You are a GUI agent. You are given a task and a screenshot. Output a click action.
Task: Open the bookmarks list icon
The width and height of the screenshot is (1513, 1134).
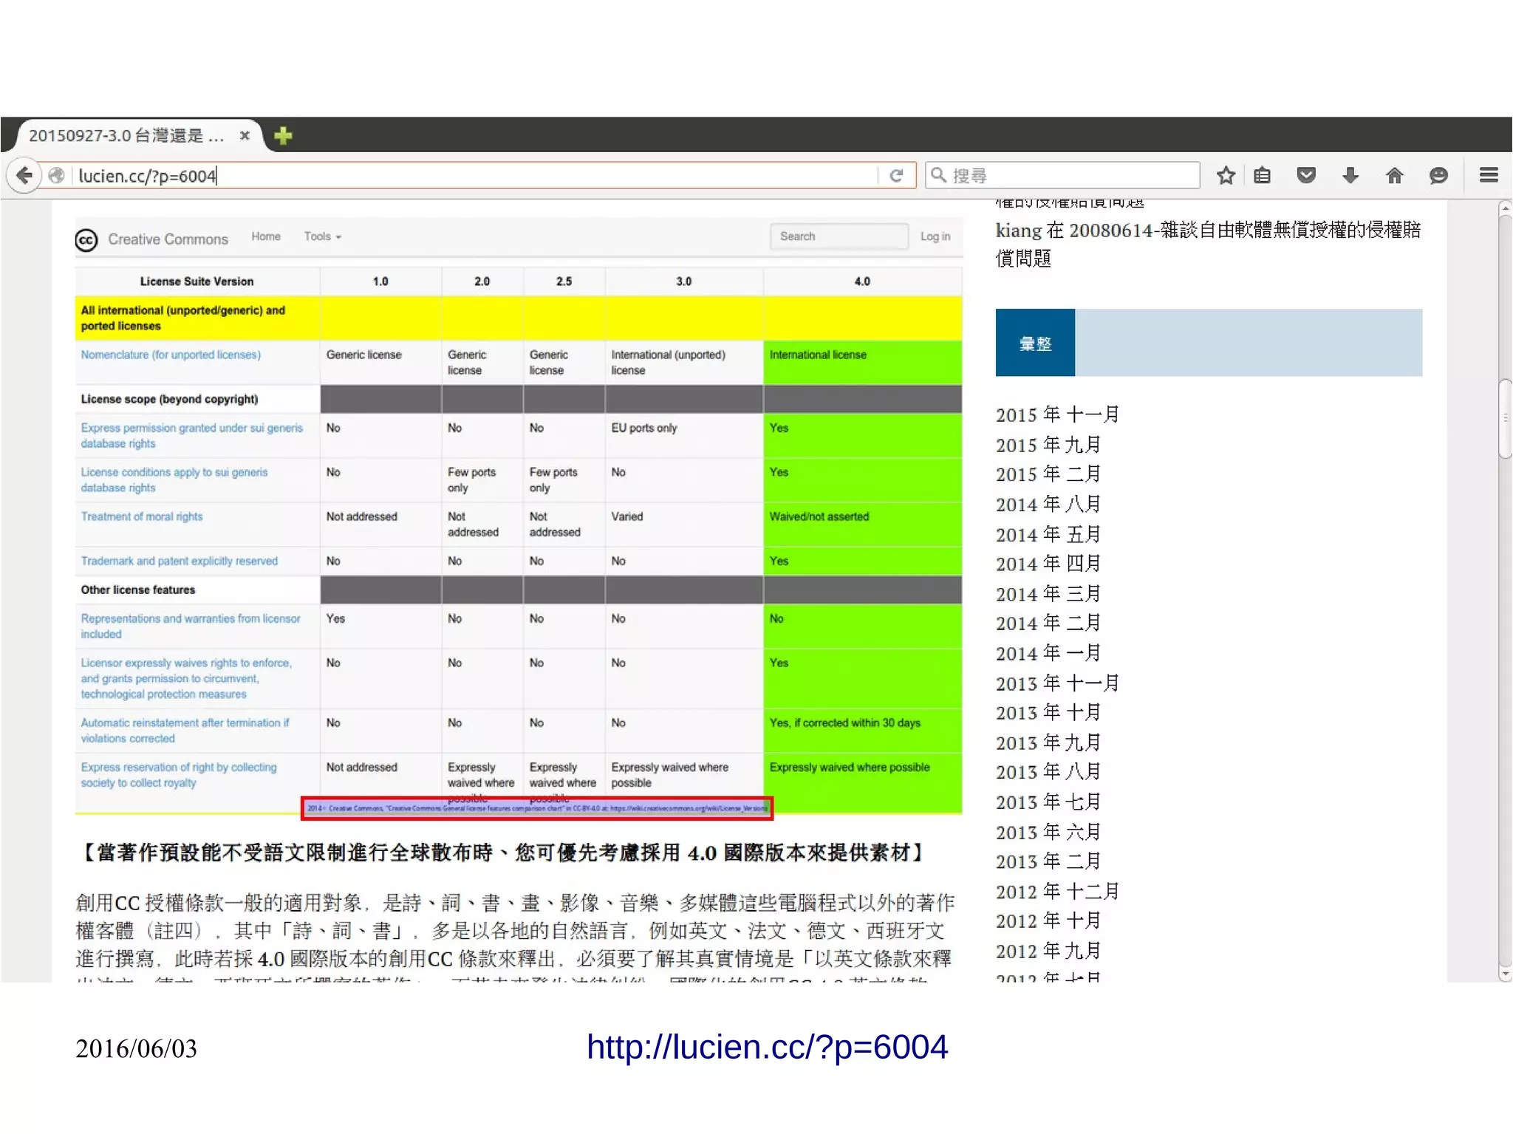(x=1263, y=175)
